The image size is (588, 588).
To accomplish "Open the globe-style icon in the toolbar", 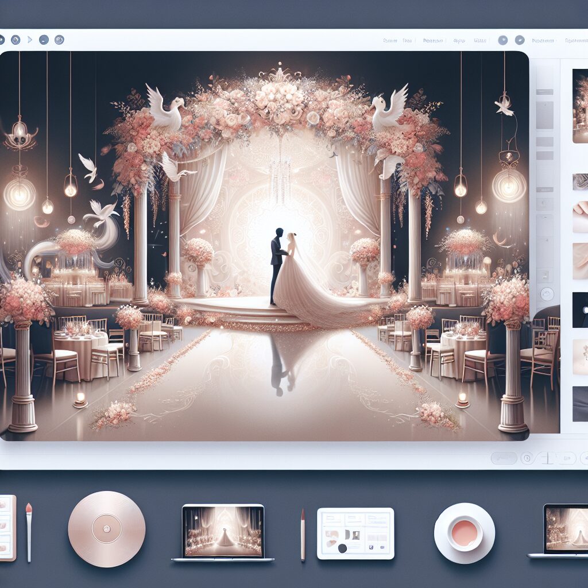I will 59,40.
